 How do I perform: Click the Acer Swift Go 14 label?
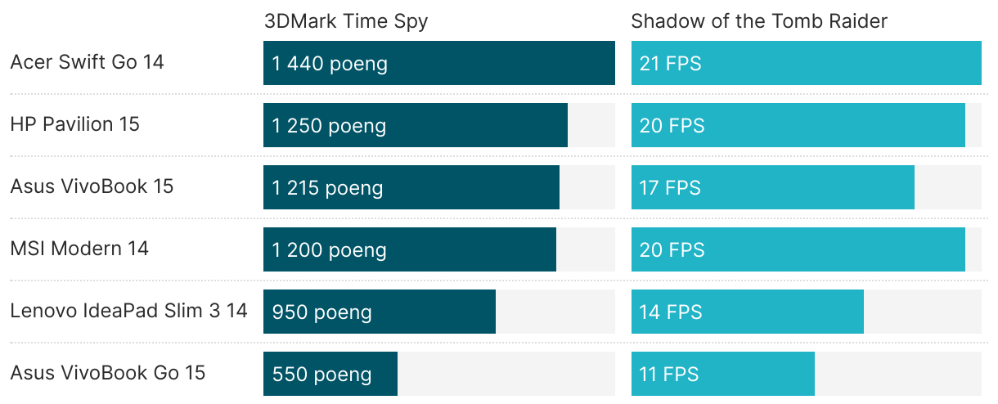click(x=87, y=62)
